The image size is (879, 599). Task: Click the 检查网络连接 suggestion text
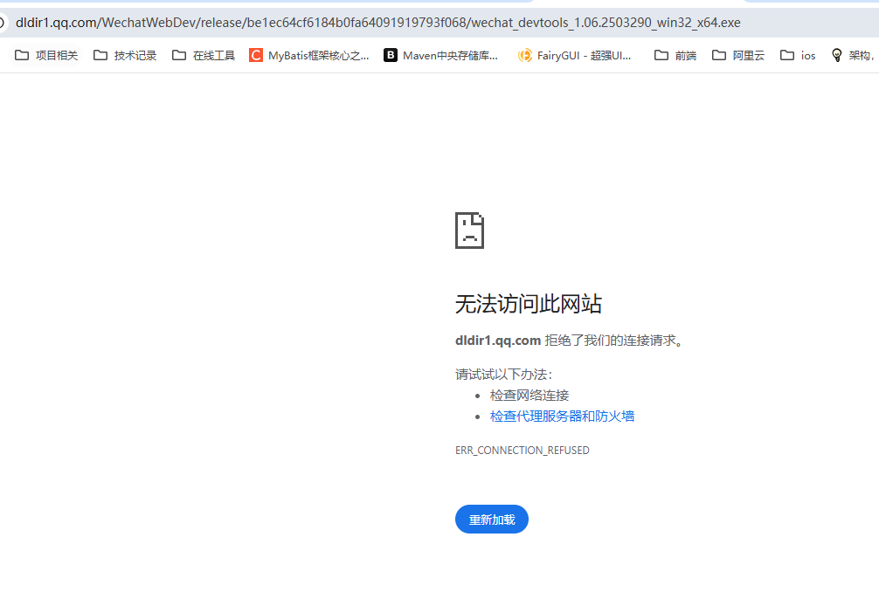pyautogui.click(x=529, y=396)
